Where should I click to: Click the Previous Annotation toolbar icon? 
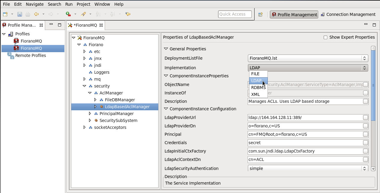pos(112,14)
